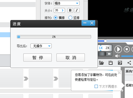Click the jog wheel speed control

pos(102,54)
